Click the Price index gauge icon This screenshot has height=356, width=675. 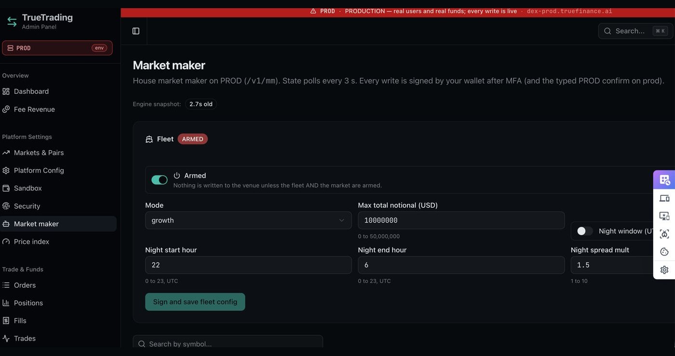click(6, 242)
